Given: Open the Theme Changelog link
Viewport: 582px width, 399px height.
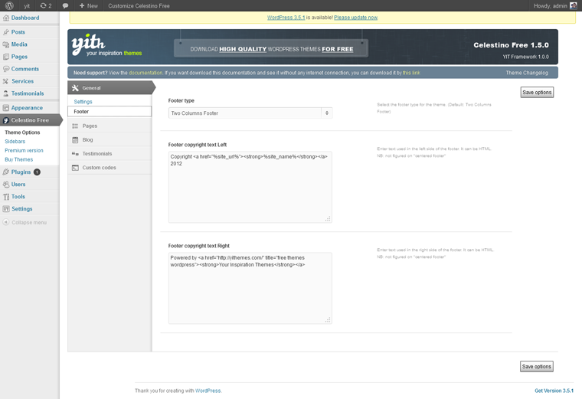Looking at the screenshot, I should (x=527, y=73).
